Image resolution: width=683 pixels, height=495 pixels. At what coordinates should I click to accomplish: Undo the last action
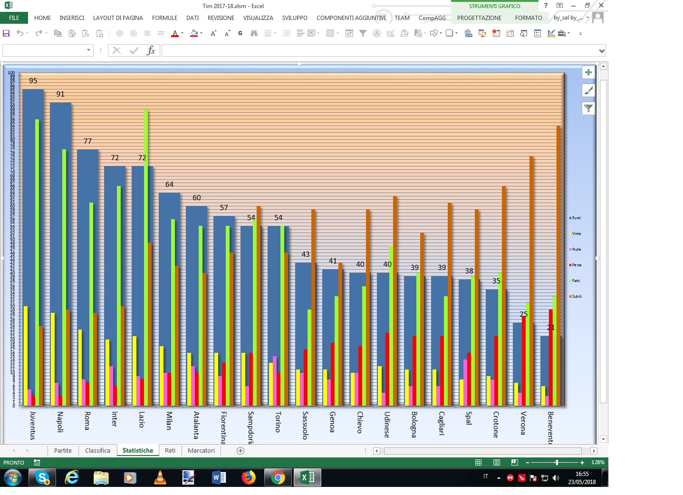pyautogui.click(x=20, y=33)
